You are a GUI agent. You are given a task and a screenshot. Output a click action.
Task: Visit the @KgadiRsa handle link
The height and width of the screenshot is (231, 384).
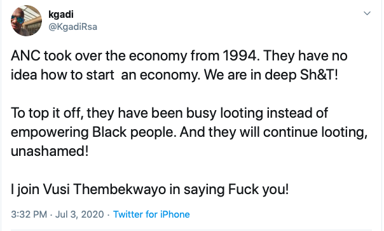click(72, 27)
